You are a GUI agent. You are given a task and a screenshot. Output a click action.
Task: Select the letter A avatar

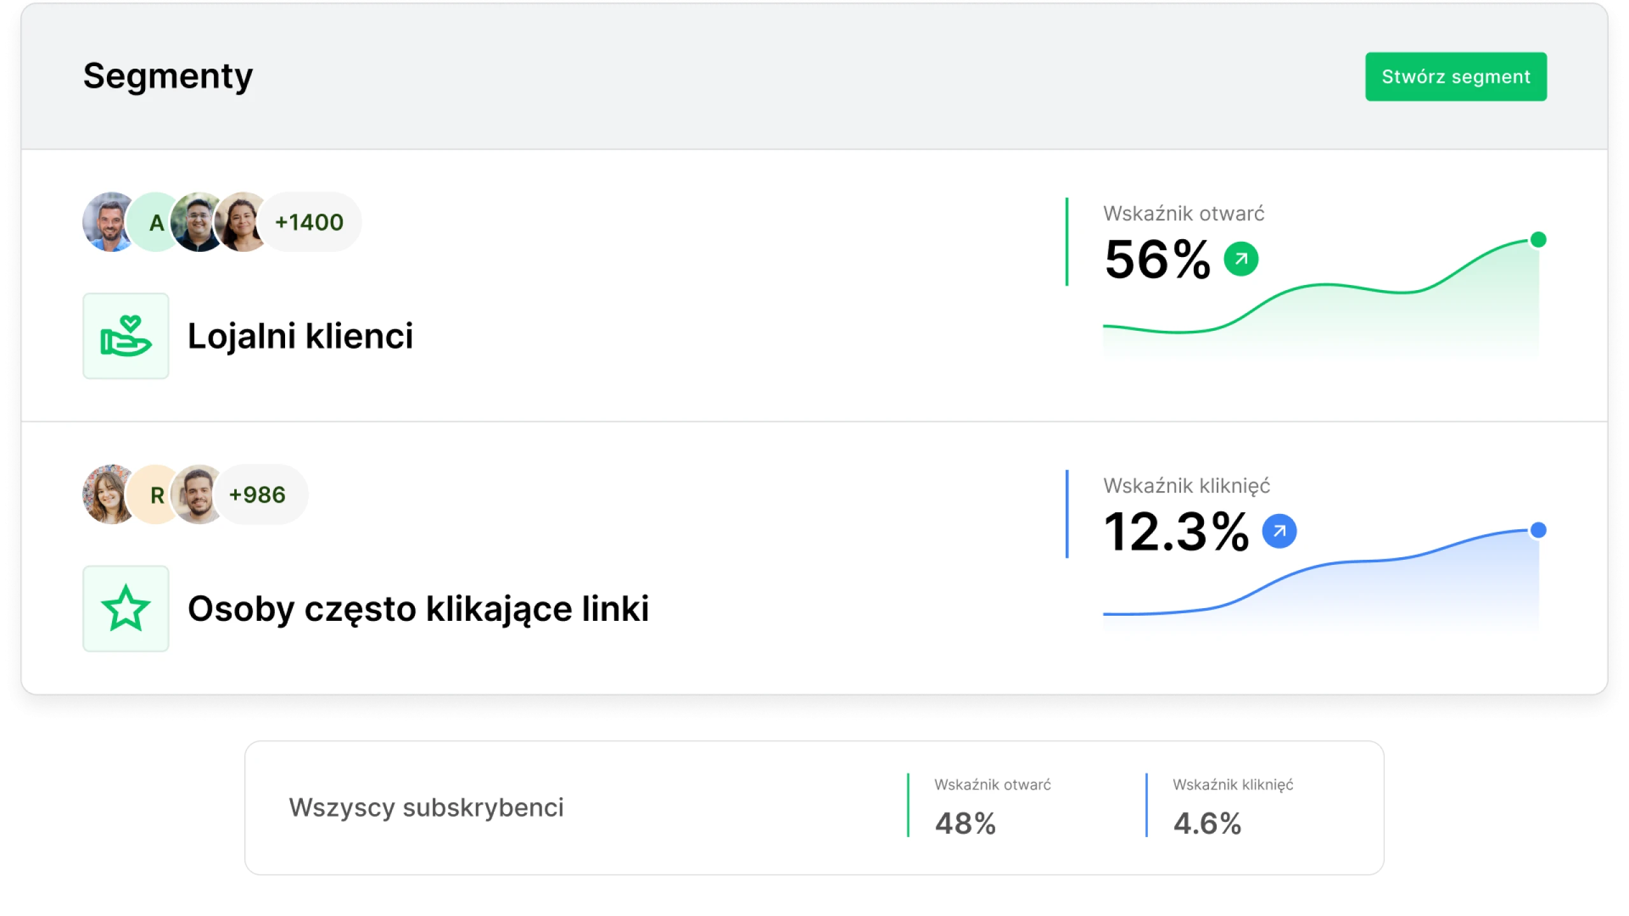click(153, 223)
